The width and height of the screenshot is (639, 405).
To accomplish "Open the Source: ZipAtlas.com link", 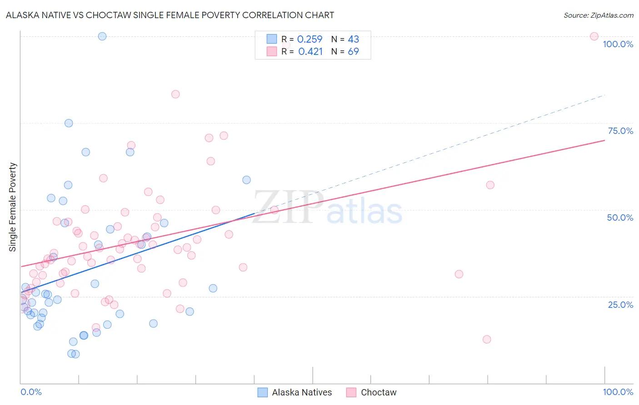I will [599, 15].
